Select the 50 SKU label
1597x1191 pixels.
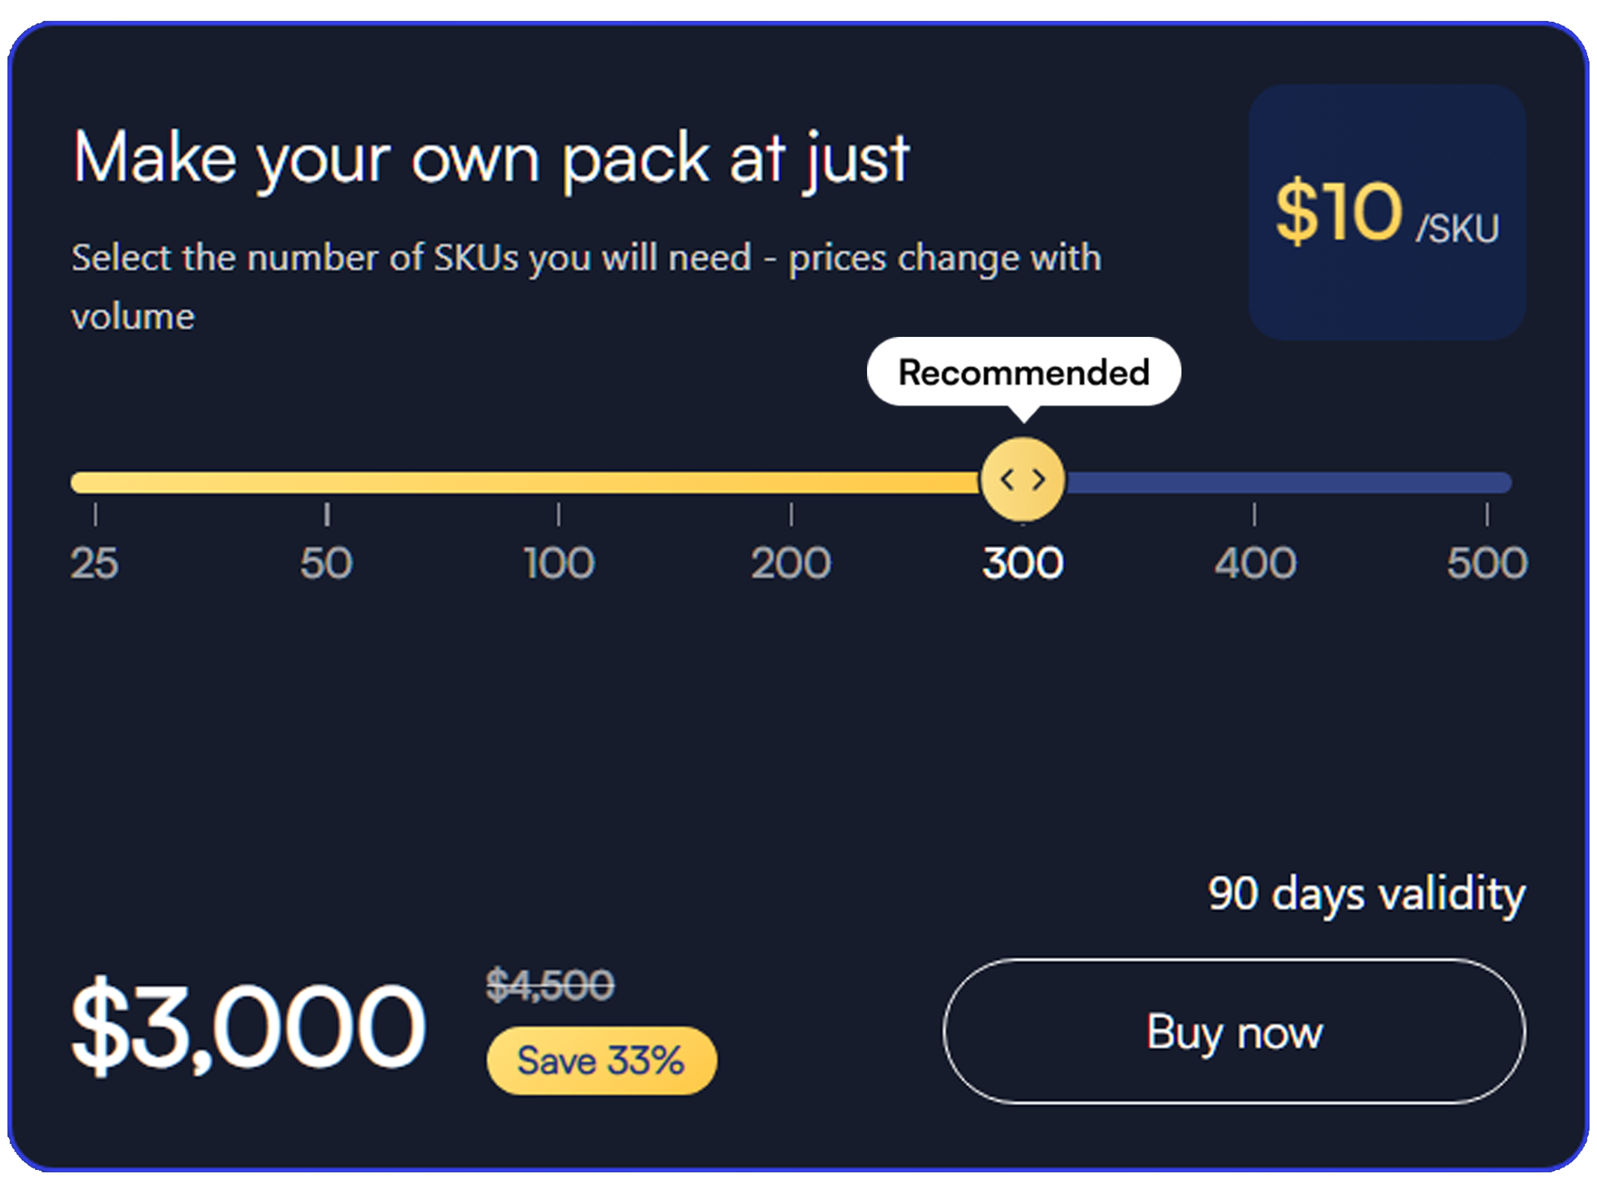pos(326,563)
